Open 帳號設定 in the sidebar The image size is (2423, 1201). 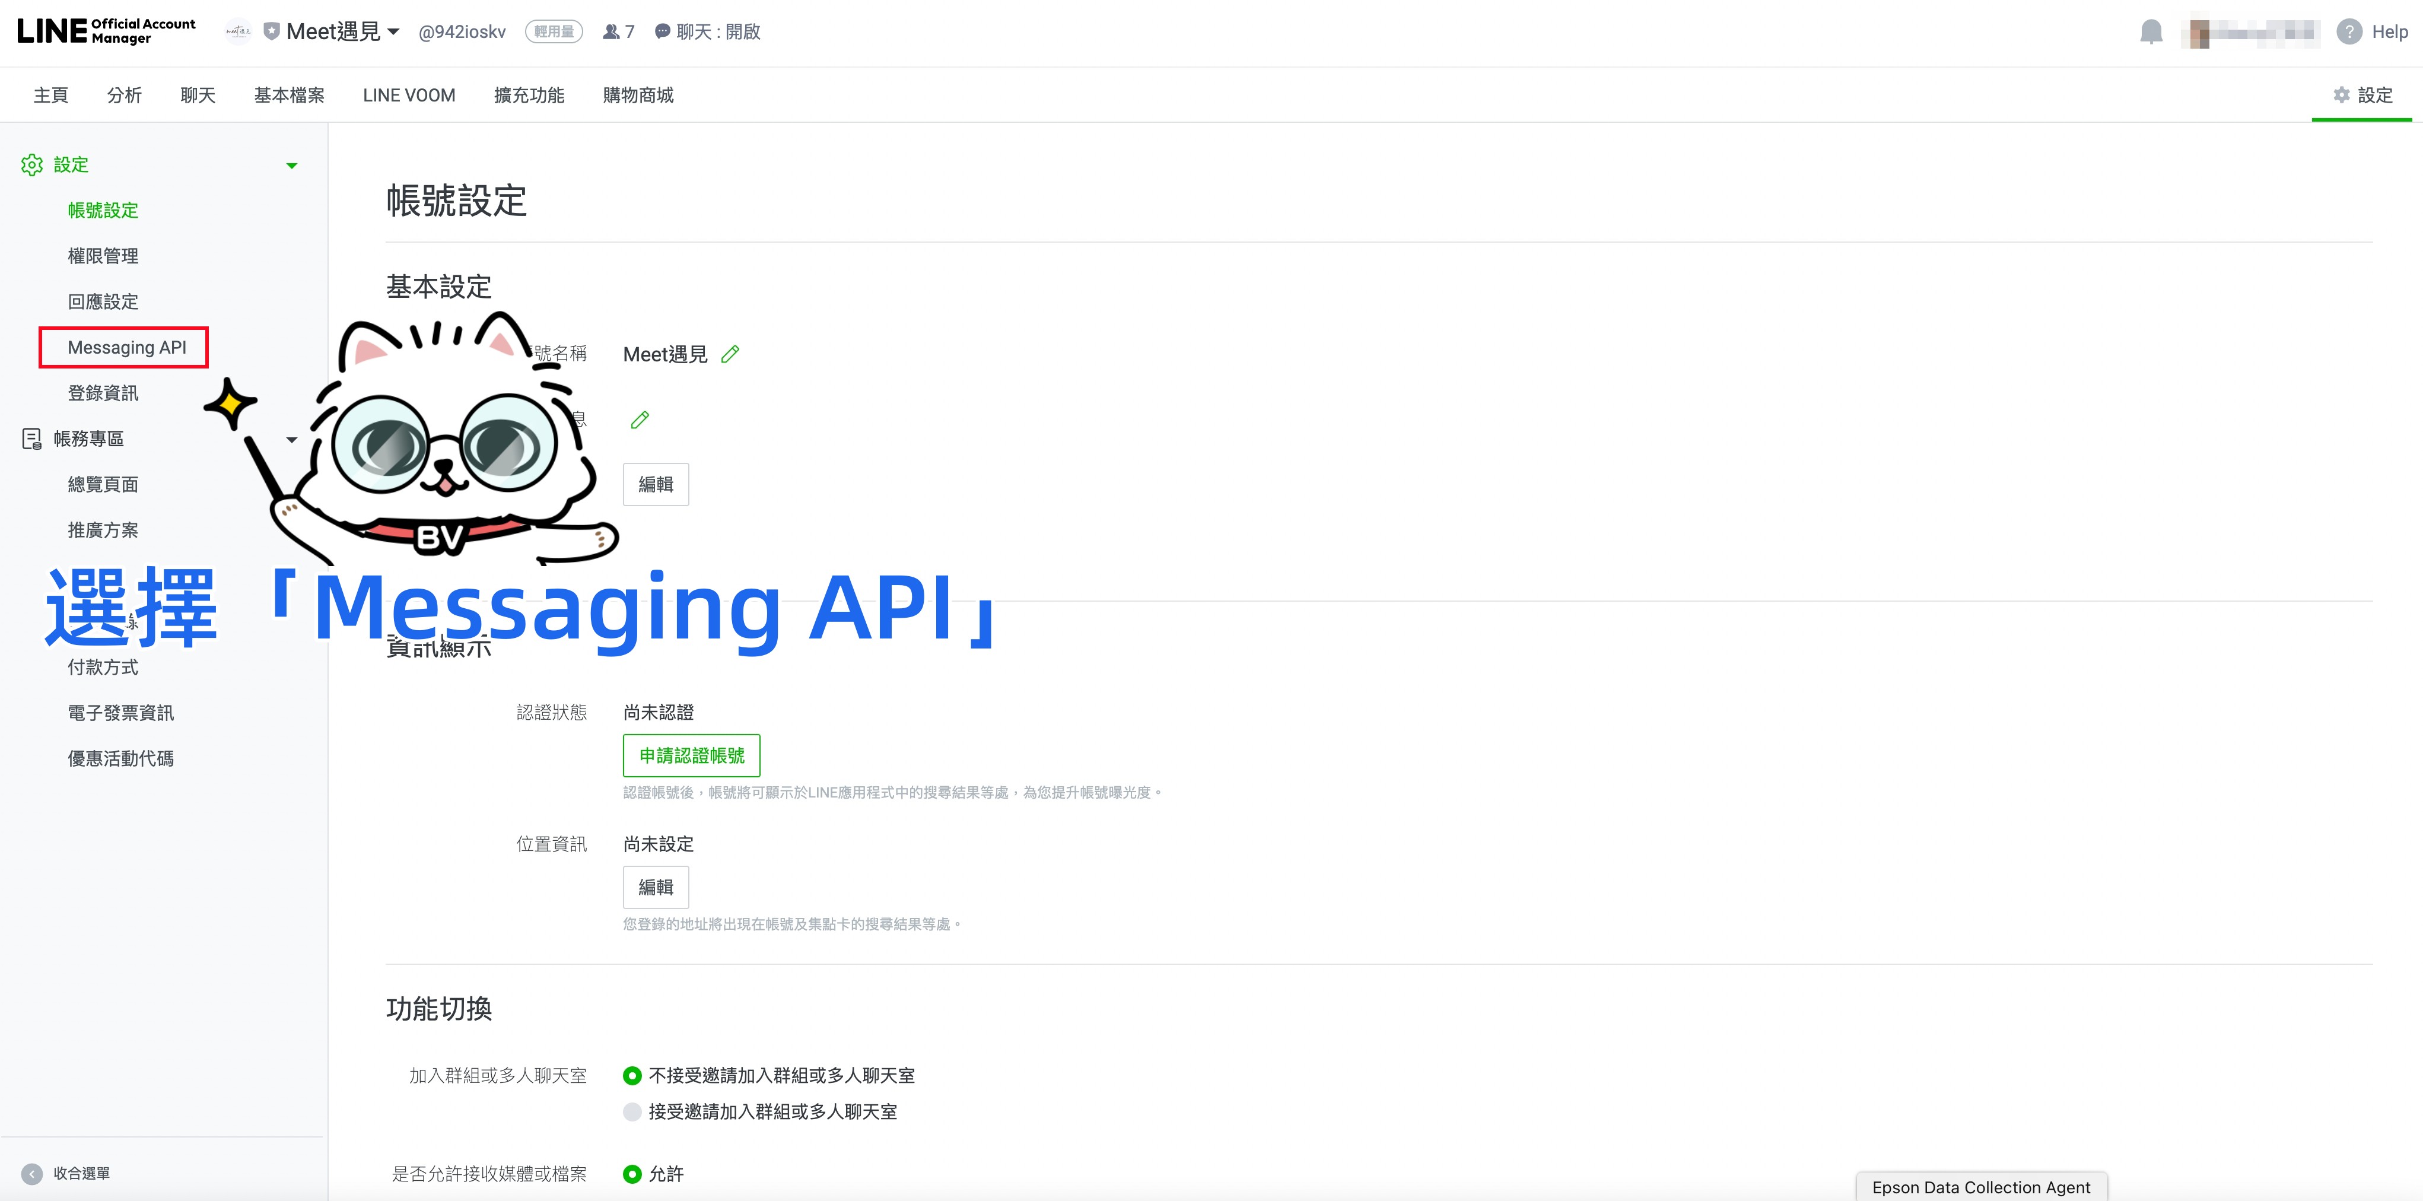[x=103, y=209]
